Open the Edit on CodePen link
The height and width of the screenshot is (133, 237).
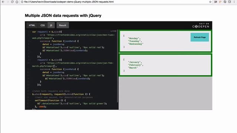201,25
